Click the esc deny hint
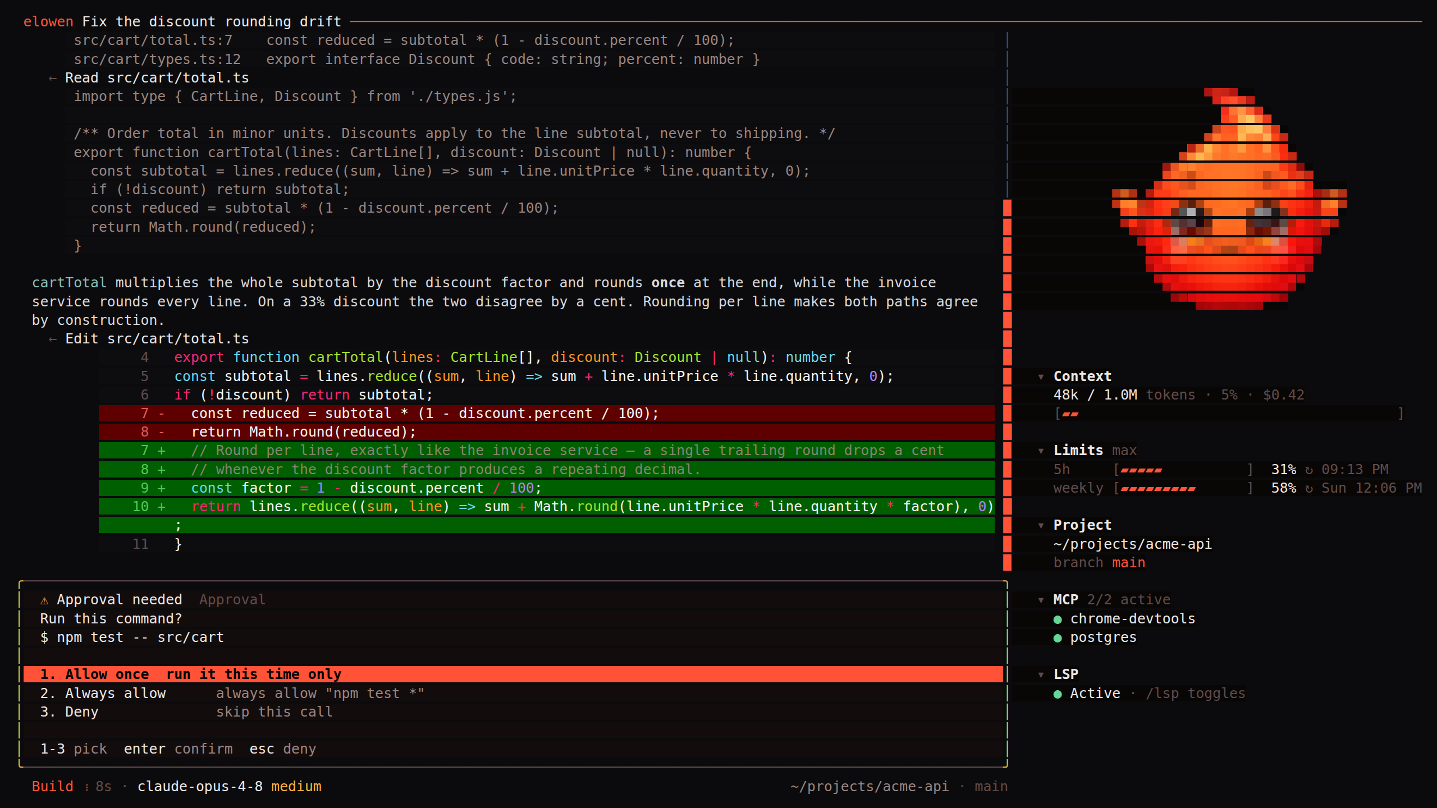Image resolution: width=1437 pixels, height=808 pixels. coord(283,749)
